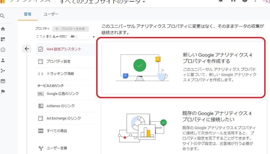Image resolution: width=270 pixels, height=154 pixels.
Task: Click the AdSense のリンク icon
Action: [41, 106]
